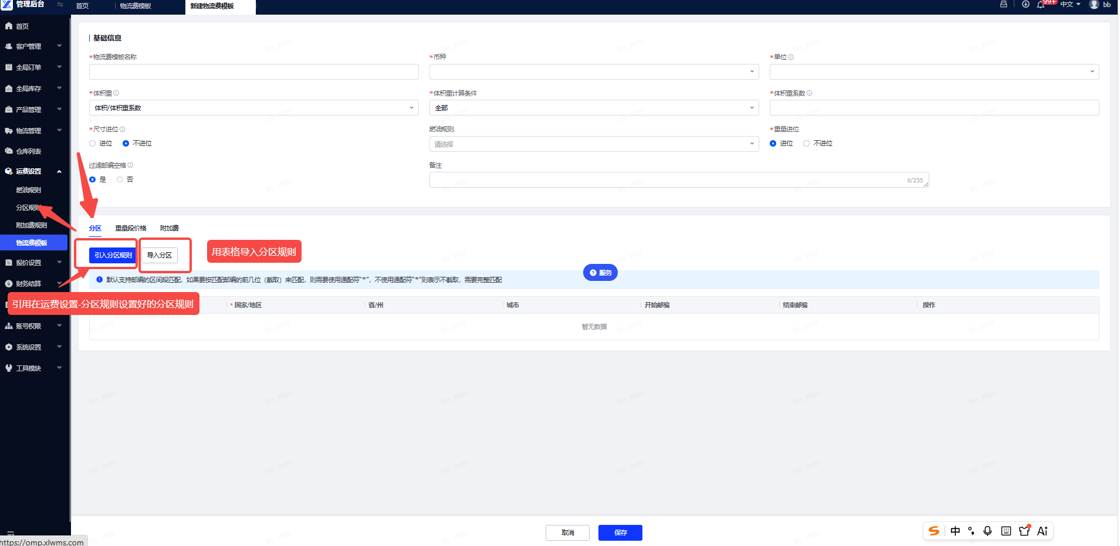Image resolution: width=1120 pixels, height=546 pixels.
Task: Click the Sogou input method logo
Action: pyautogui.click(x=934, y=531)
